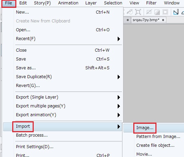The width and height of the screenshot is (184, 157).
Task: Open the Layer menu
Action: click(91, 3)
